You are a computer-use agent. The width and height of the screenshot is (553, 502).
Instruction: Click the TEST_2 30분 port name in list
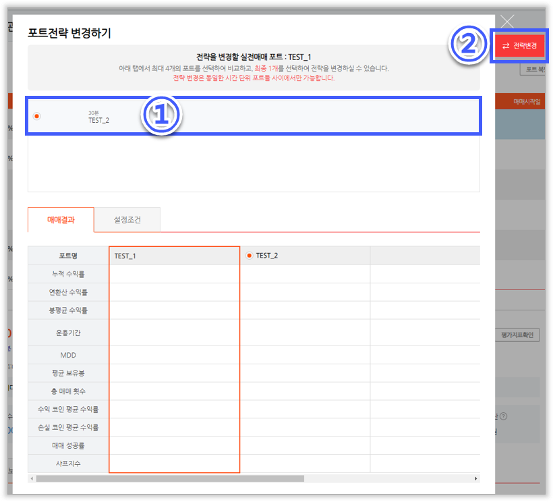(x=98, y=120)
